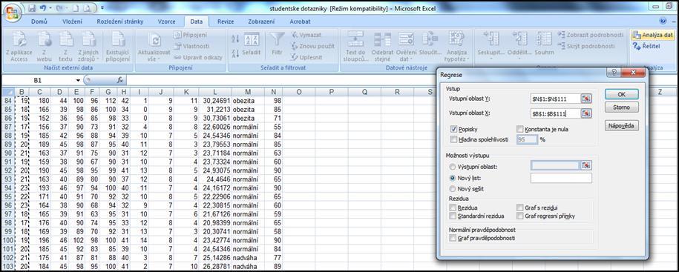
Task: Switch to Revize tab
Action: point(226,21)
